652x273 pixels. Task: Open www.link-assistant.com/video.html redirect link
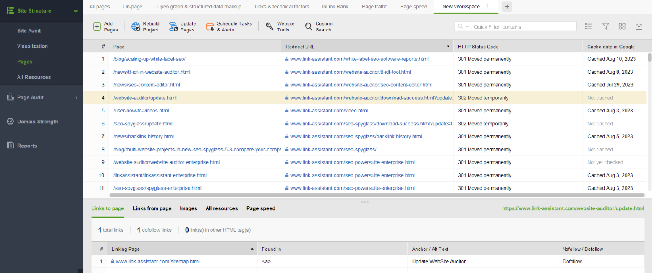coord(329,111)
